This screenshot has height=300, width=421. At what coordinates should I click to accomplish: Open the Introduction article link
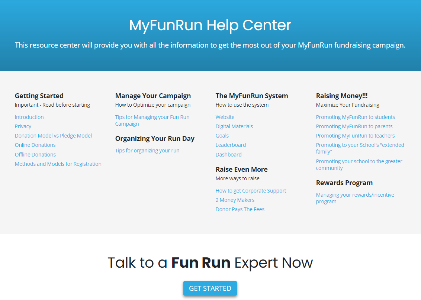(x=29, y=117)
